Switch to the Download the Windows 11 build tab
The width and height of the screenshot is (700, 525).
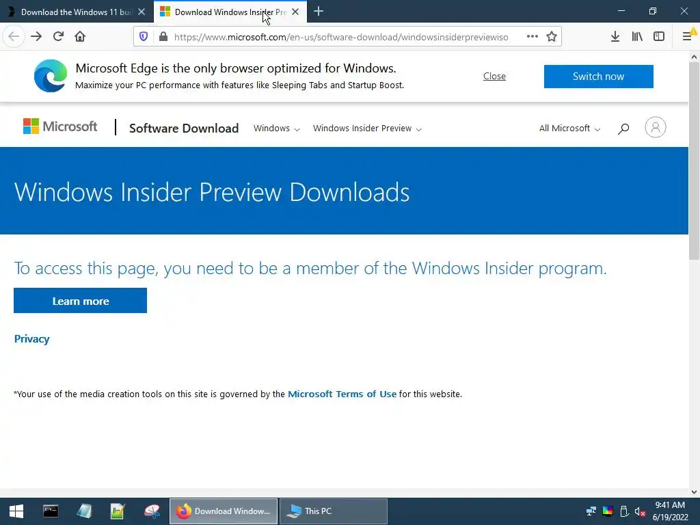pos(77,12)
